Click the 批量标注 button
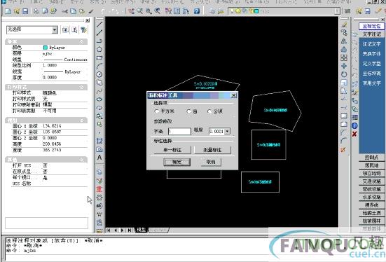The width and height of the screenshot is (386, 262). click(x=212, y=150)
